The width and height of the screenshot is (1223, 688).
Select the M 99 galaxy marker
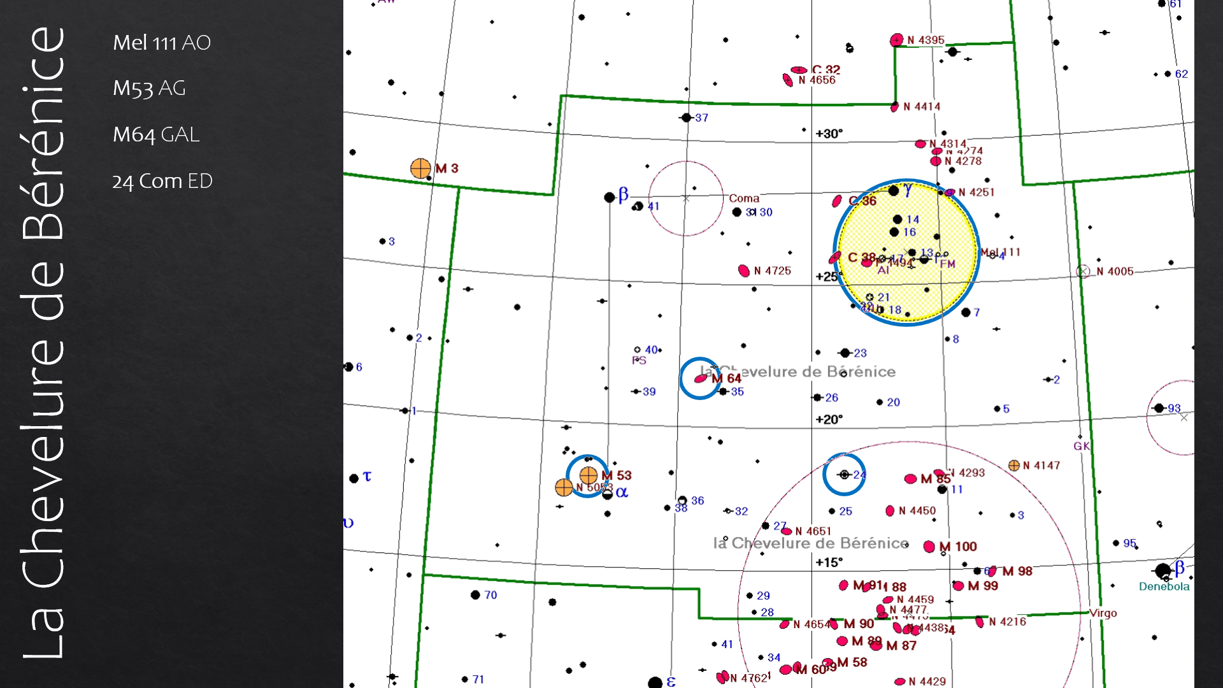click(958, 585)
